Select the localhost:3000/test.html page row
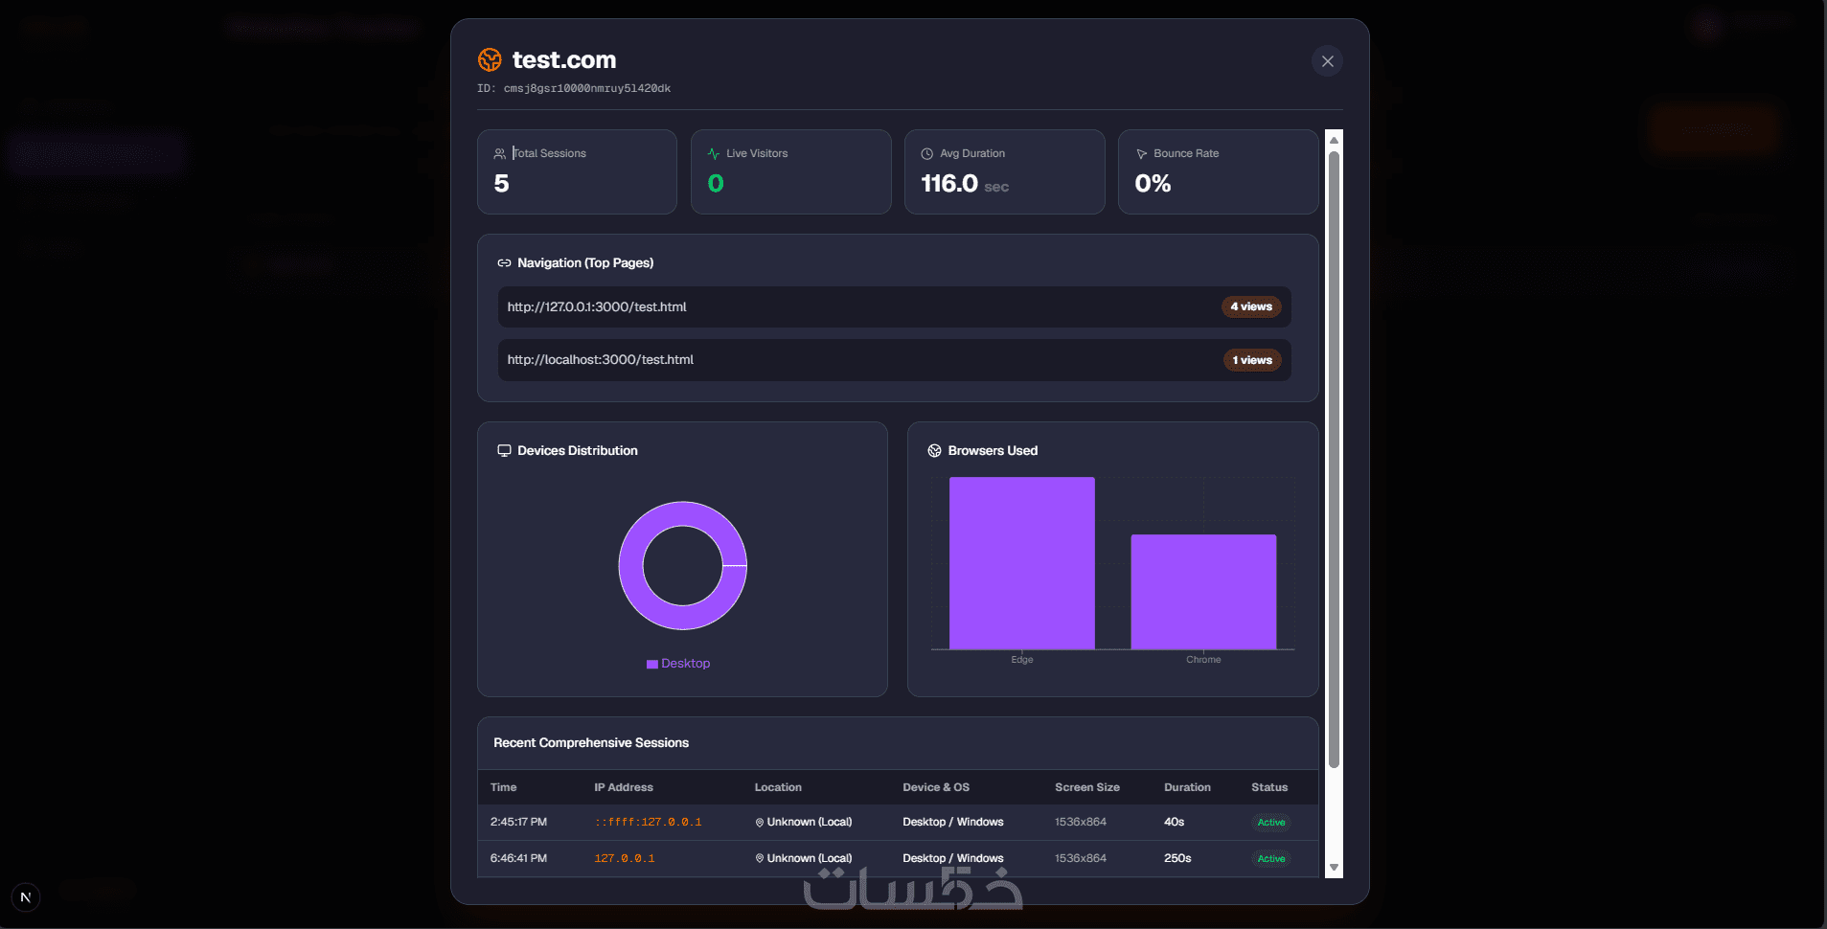The height and width of the screenshot is (929, 1827). (x=894, y=360)
